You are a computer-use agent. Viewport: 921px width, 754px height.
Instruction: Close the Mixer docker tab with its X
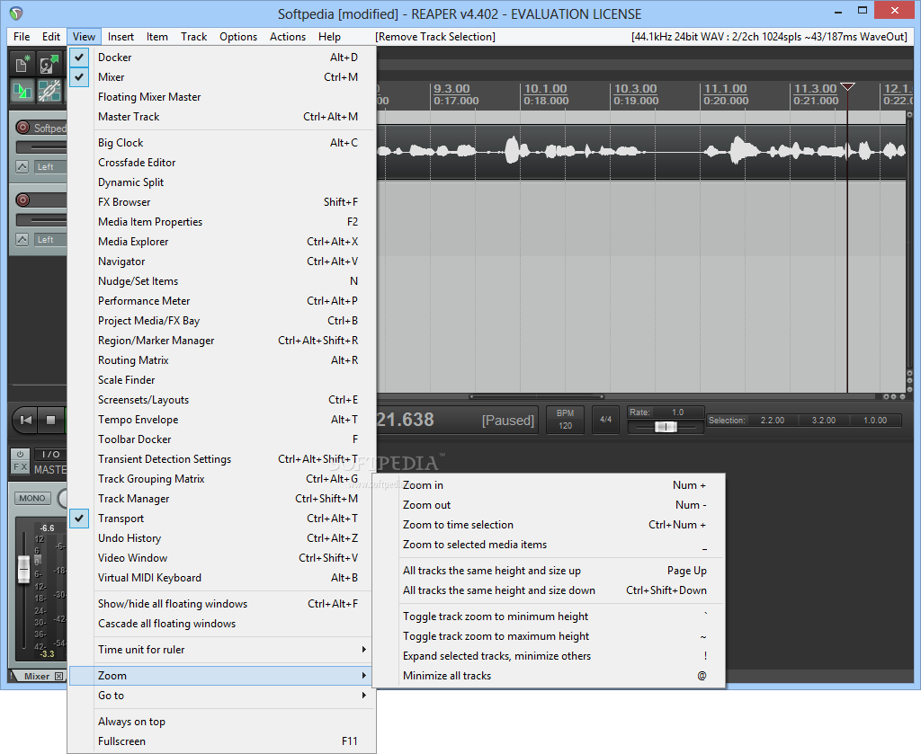click(58, 676)
